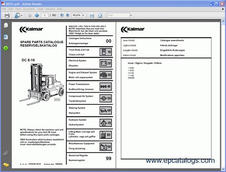Open the zoom level dropdown arrow

(83, 15)
